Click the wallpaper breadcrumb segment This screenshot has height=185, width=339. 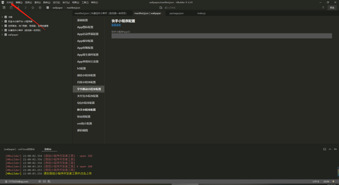click(x=57, y=8)
